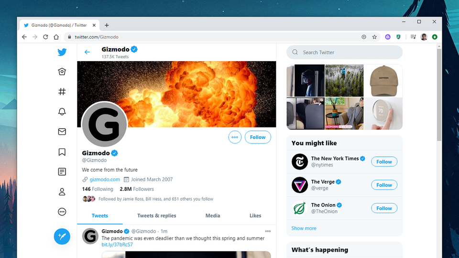Open the sidebar More circle menu
This screenshot has height=258, width=459.
(x=62, y=212)
